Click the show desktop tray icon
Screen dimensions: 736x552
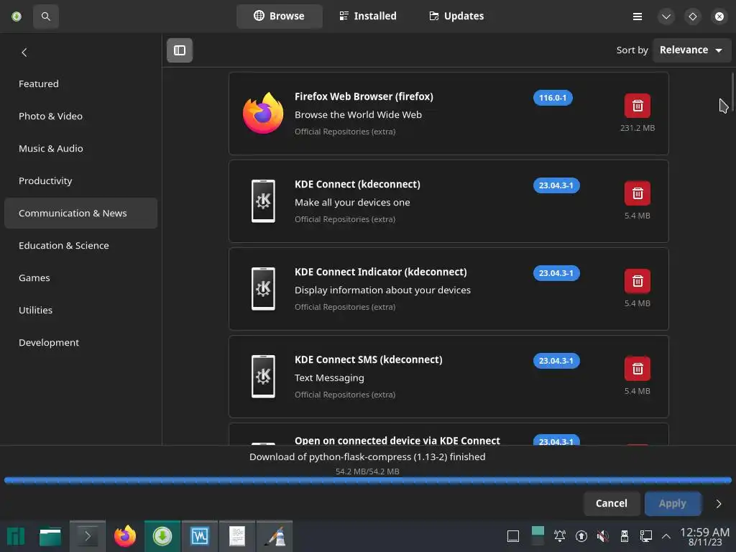click(513, 536)
